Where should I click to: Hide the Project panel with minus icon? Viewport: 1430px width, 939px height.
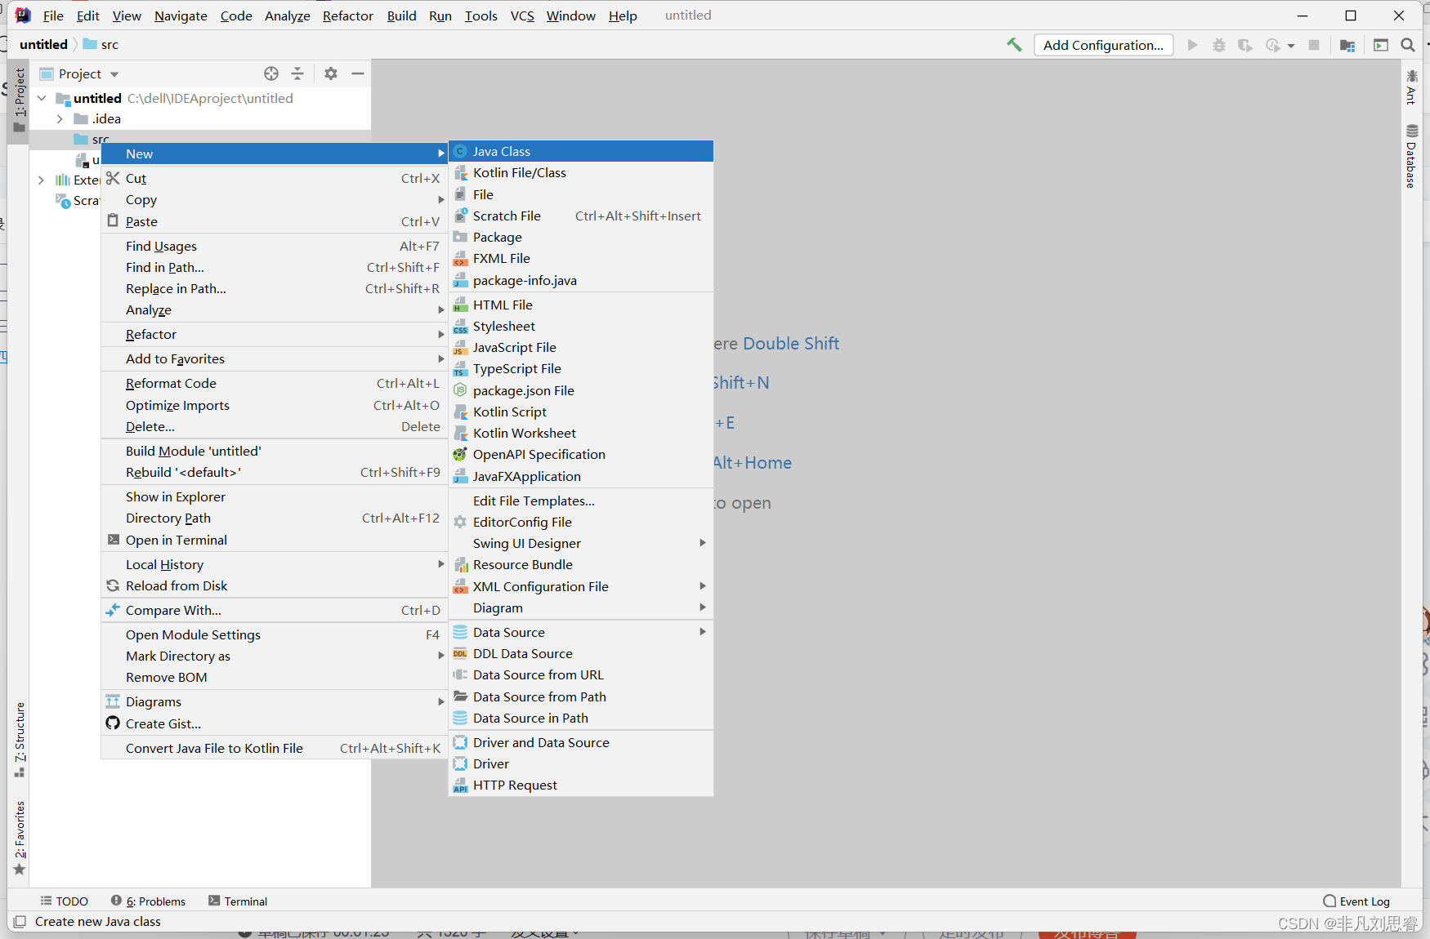(357, 73)
